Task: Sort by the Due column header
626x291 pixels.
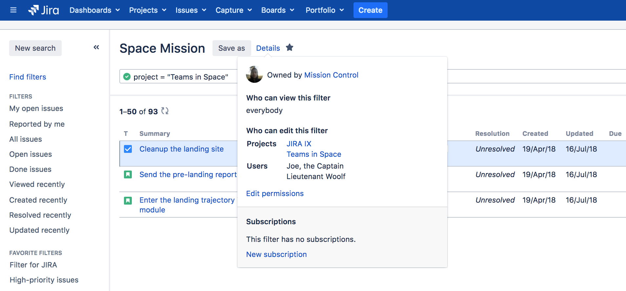Action: pos(616,134)
